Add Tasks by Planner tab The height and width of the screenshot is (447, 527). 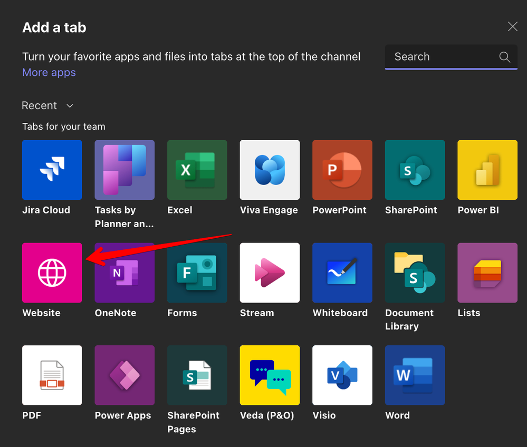124,170
